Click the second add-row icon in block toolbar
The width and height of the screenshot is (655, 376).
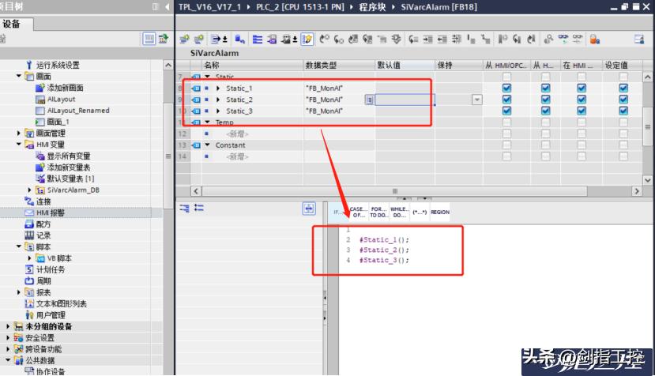pos(199,39)
